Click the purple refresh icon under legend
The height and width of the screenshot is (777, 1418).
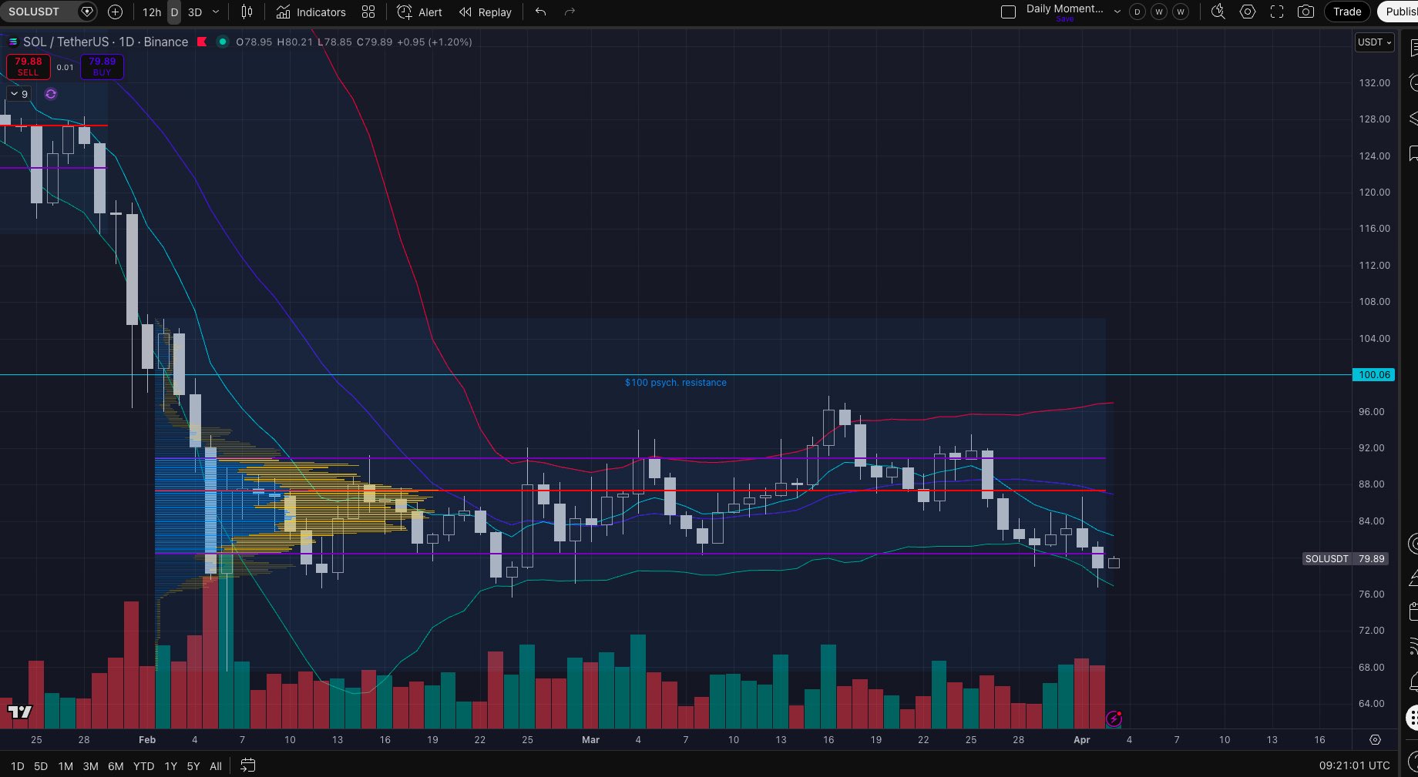[51, 94]
